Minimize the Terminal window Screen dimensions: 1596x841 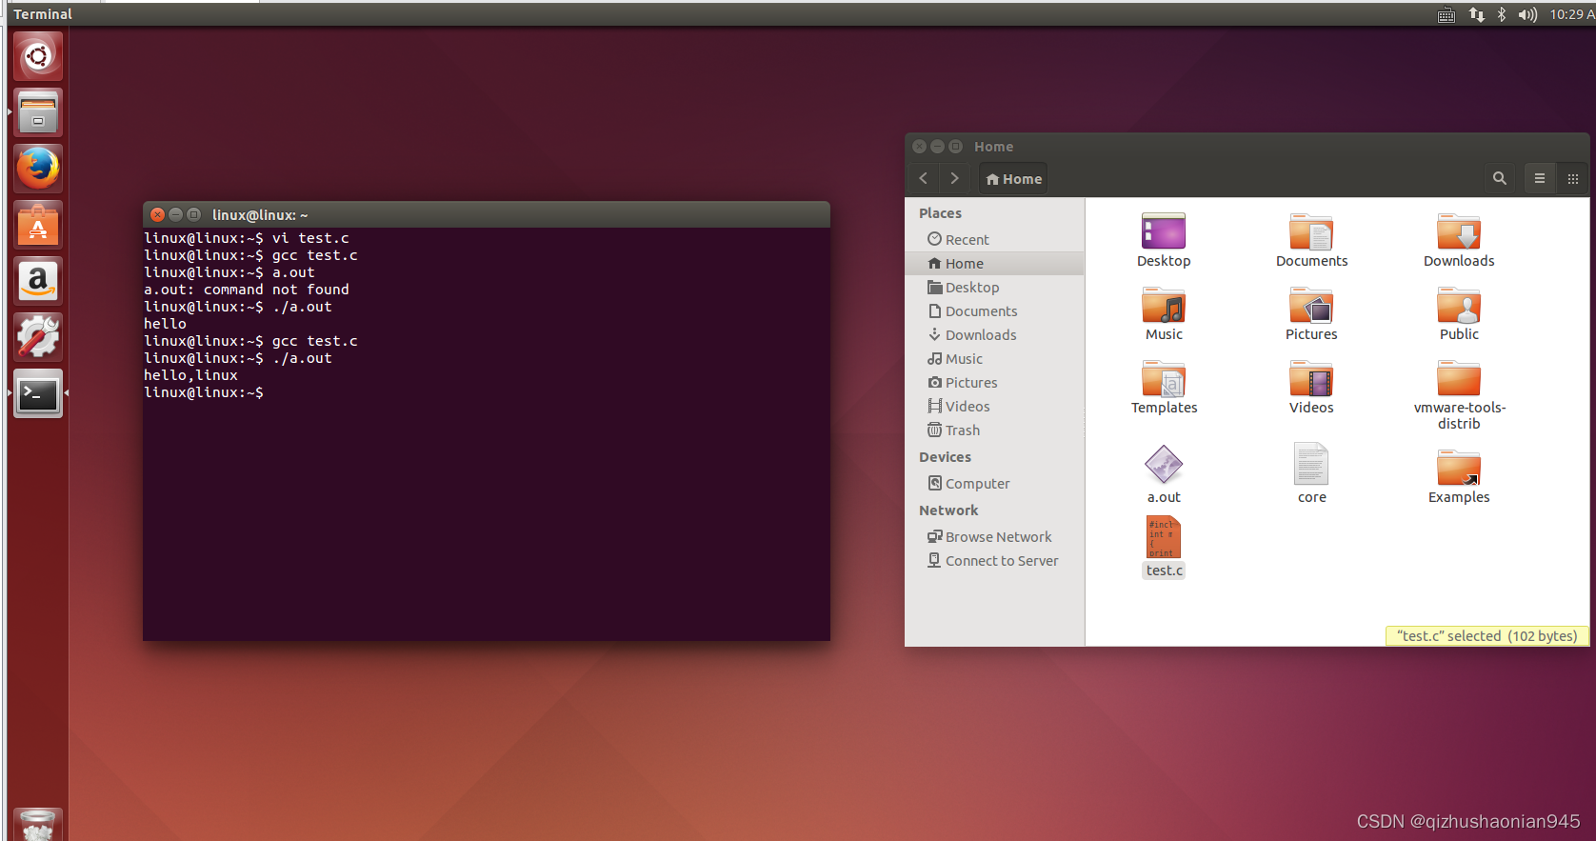pos(175,215)
